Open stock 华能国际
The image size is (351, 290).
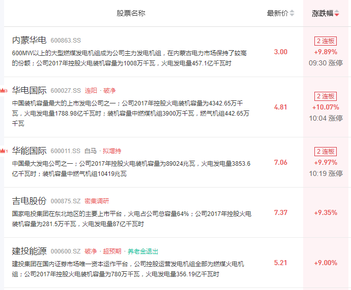point(29,151)
